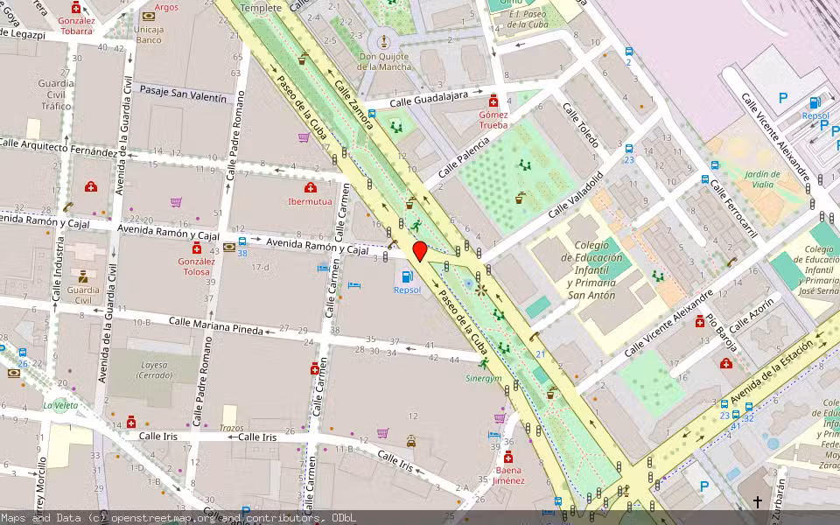
Task: Select the Calle Azorín label
Action: tap(752, 315)
